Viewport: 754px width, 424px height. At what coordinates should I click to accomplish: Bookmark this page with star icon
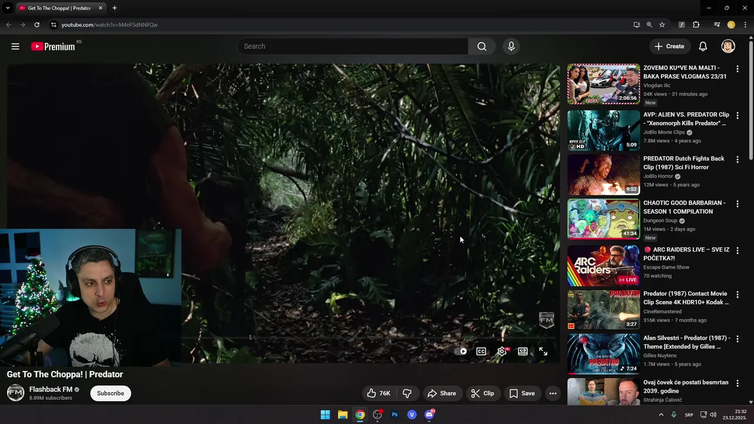[662, 25]
